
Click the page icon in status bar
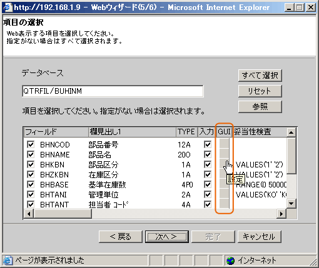click(8, 261)
